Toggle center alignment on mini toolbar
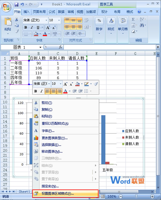Viewport: 161px width, 200px height. click(x=53, y=91)
